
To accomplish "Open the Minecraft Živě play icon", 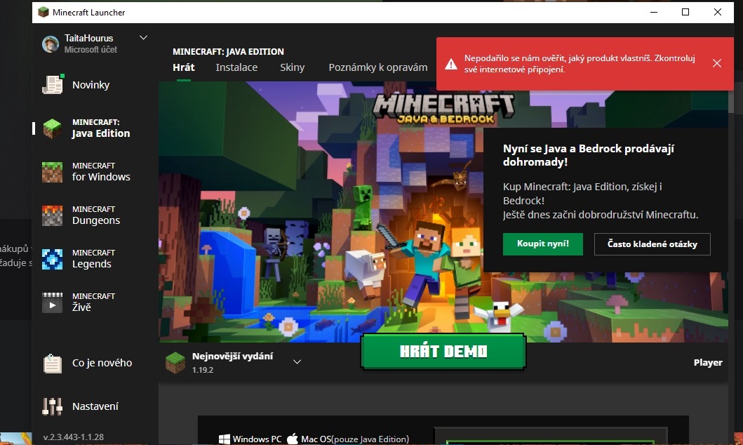I will click(x=52, y=303).
